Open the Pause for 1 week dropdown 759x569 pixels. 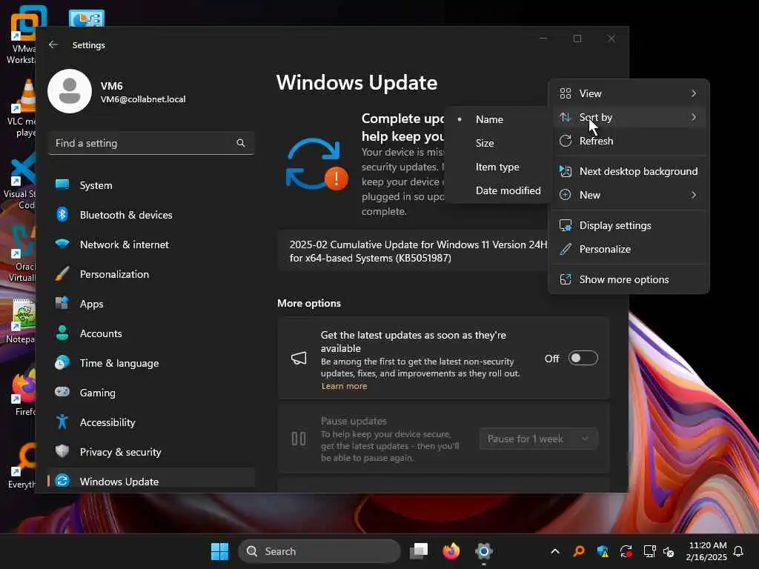pyautogui.click(x=539, y=439)
